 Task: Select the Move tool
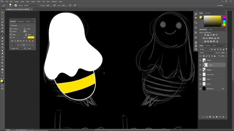pos(2,12)
